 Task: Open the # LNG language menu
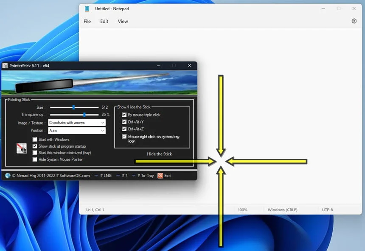103,176
